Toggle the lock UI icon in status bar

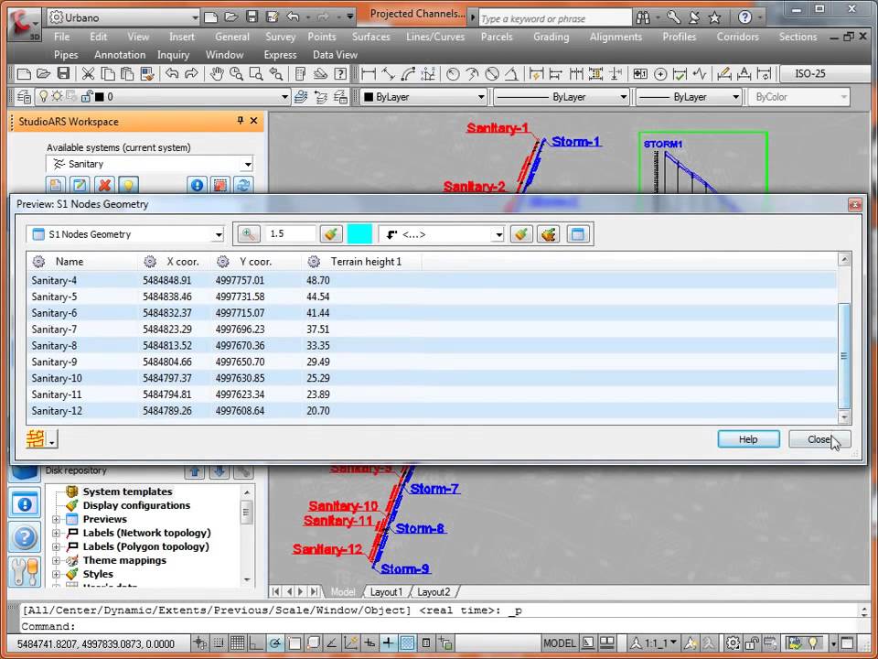[x=752, y=643]
